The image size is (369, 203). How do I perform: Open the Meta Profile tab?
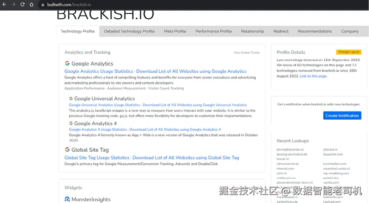click(175, 31)
